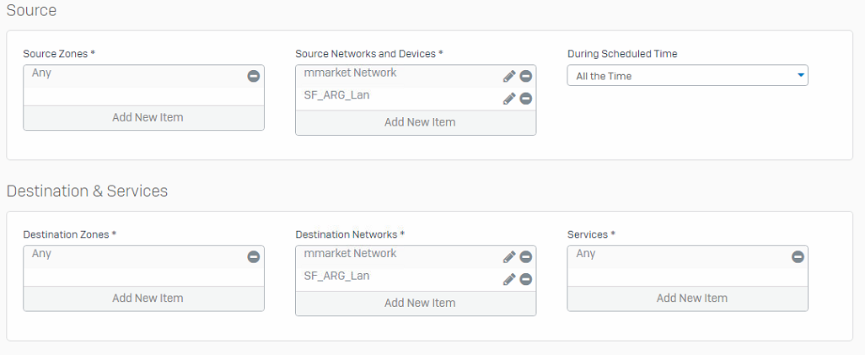Open During Scheduled Time dropdown
The height and width of the screenshot is (355, 865).
point(687,76)
